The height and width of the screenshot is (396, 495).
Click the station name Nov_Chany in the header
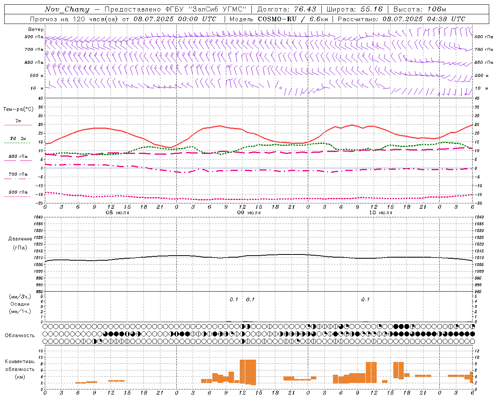click(x=67, y=9)
